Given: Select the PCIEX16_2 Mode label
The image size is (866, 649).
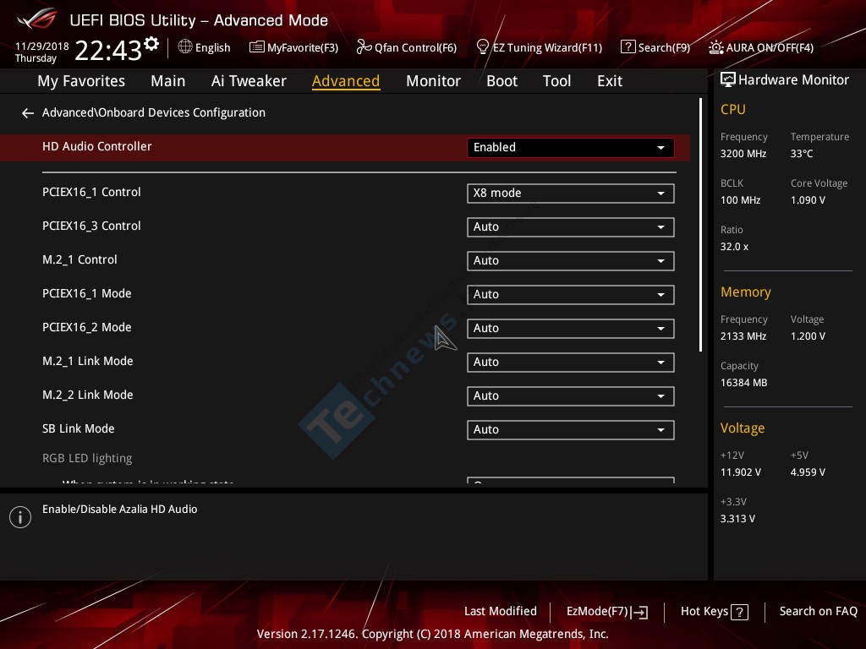Looking at the screenshot, I should pos(87,327).
